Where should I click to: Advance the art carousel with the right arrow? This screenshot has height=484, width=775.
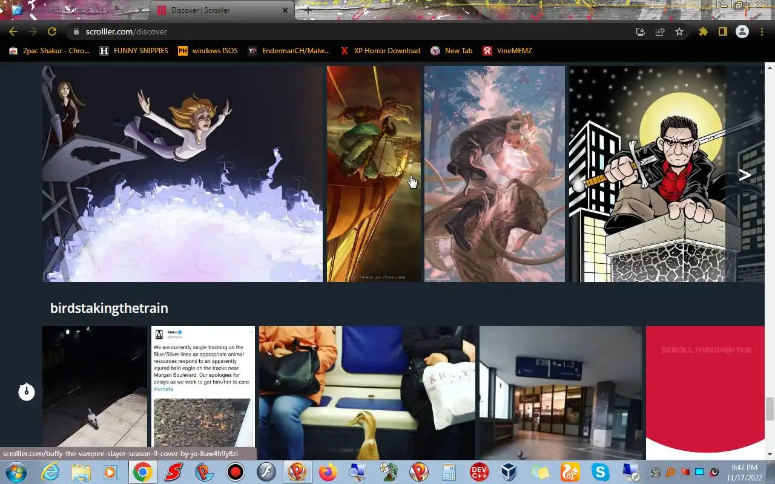745,175
